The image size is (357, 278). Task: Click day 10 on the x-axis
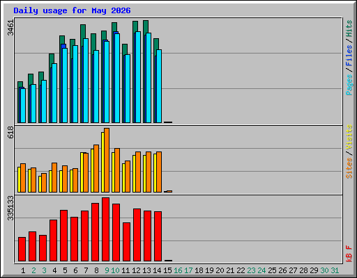[x=115, y=270]
